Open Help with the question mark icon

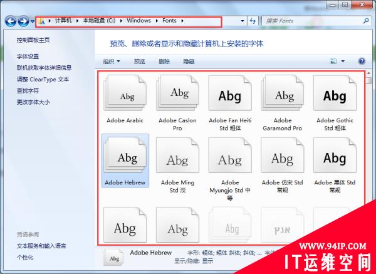point(362,61)
